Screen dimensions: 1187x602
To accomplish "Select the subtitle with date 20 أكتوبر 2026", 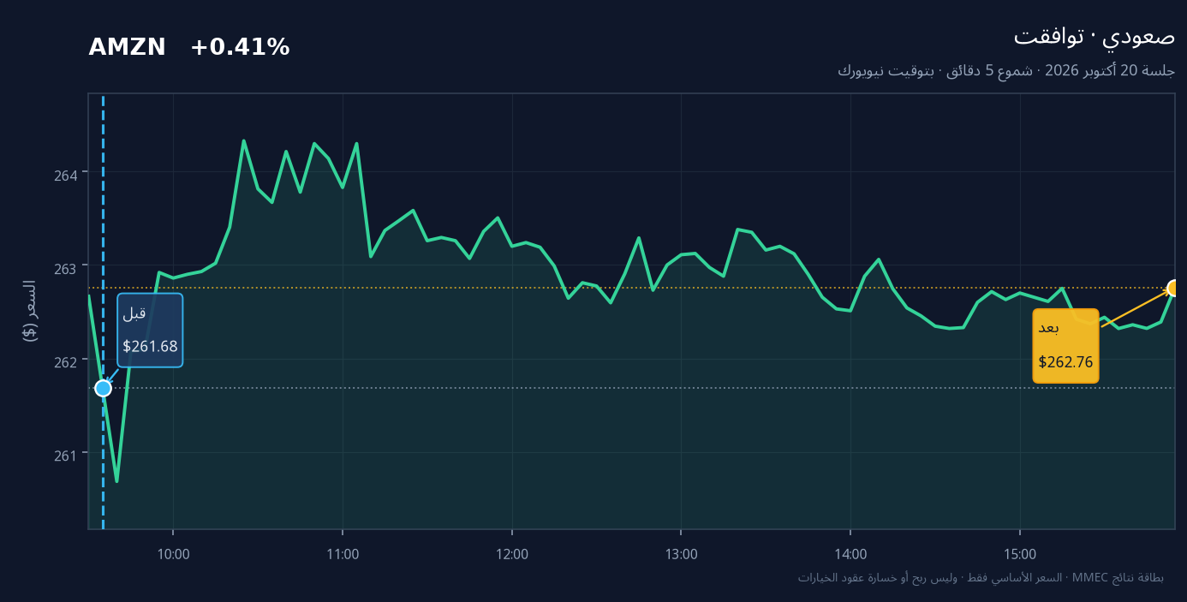I will [x=1006, y=70].
